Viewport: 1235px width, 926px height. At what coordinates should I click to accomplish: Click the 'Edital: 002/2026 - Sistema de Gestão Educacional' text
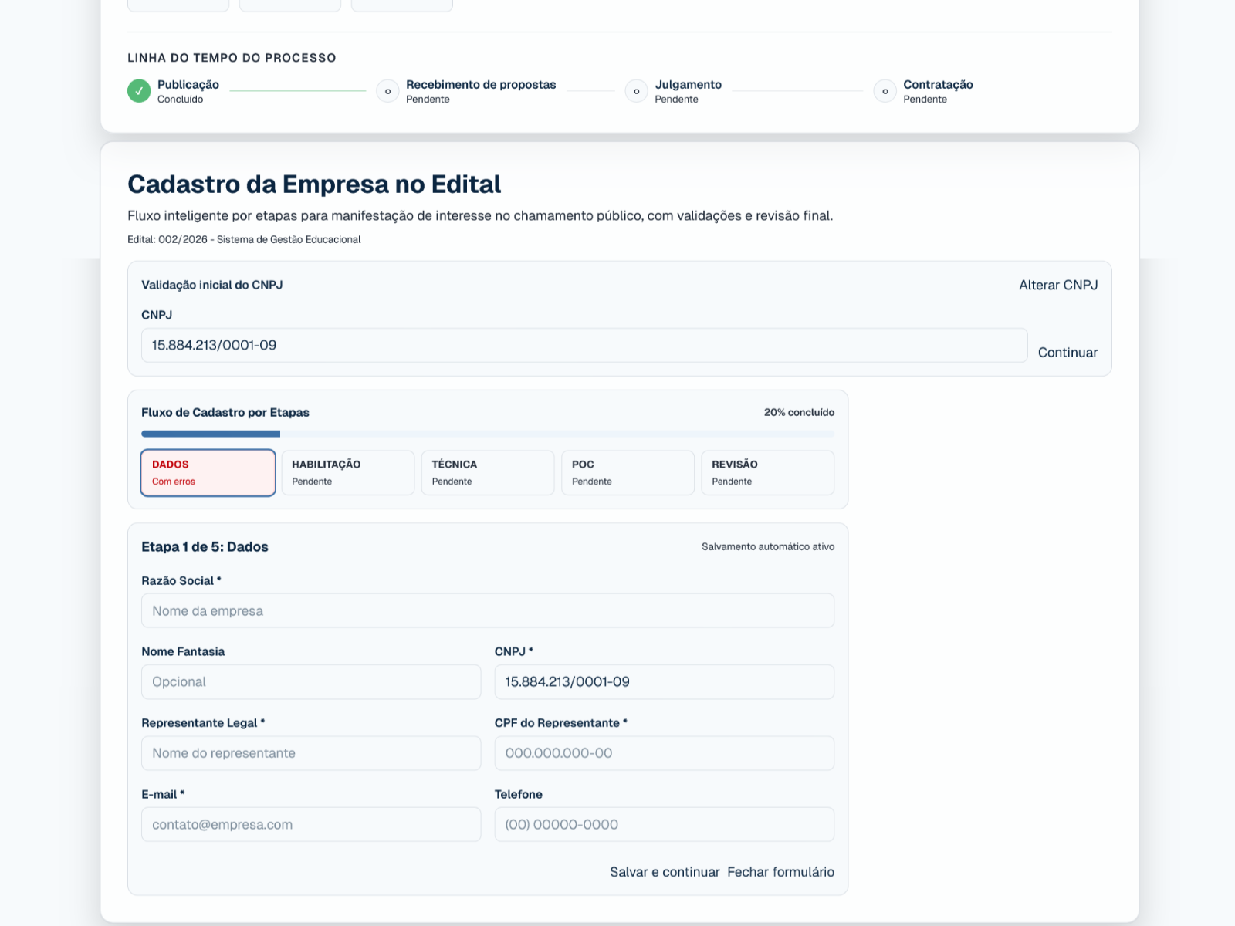coord(244,239)
